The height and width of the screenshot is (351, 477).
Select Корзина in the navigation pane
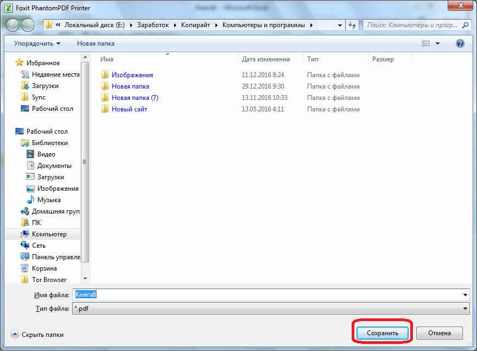[x=44, y=268]
